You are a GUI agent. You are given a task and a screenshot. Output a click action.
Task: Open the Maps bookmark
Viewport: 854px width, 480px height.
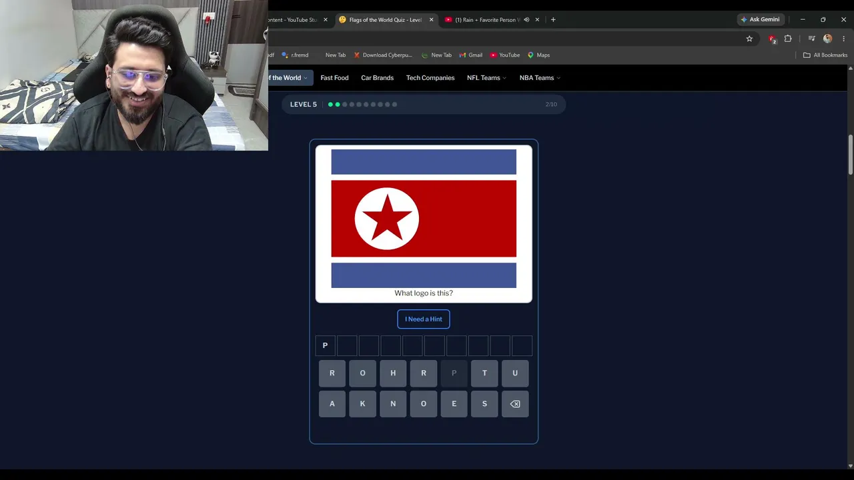(538, 55)
